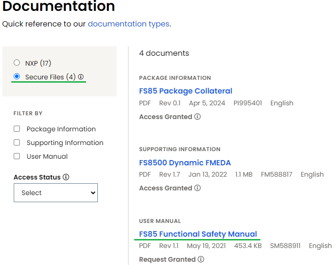Click the Package Information filter label
The image size is (336, 265).
[x=61, y=129]
